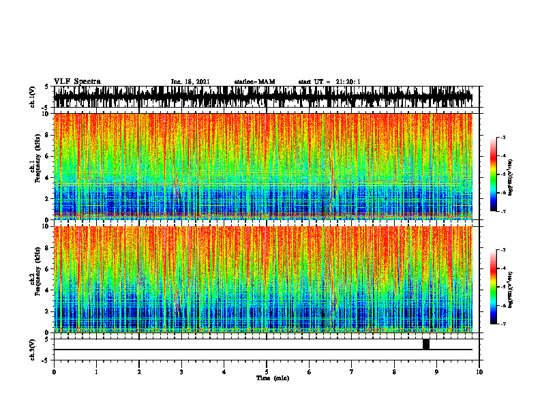Click the black pulse marker in the ch.3 panel
540x417 pixels.
click(426, 344)
